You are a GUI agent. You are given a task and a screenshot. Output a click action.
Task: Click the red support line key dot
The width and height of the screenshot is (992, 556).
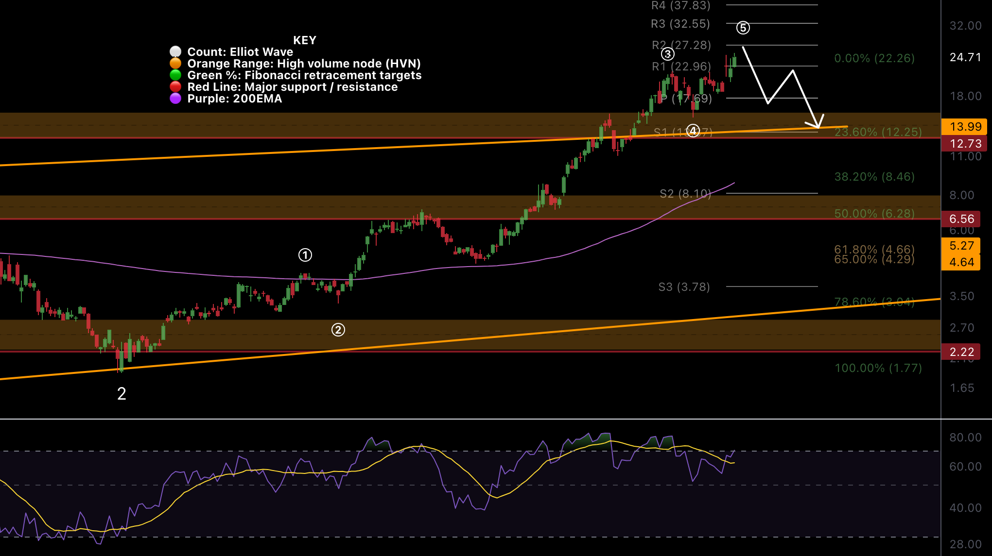(175, 87)
